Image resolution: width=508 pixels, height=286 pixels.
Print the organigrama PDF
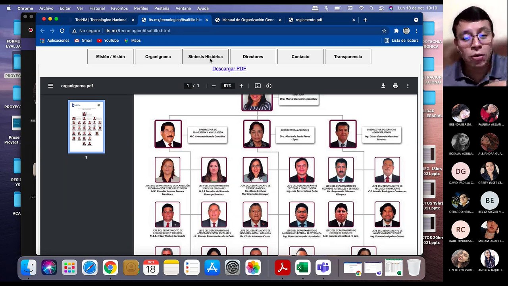tap(395, 86)
